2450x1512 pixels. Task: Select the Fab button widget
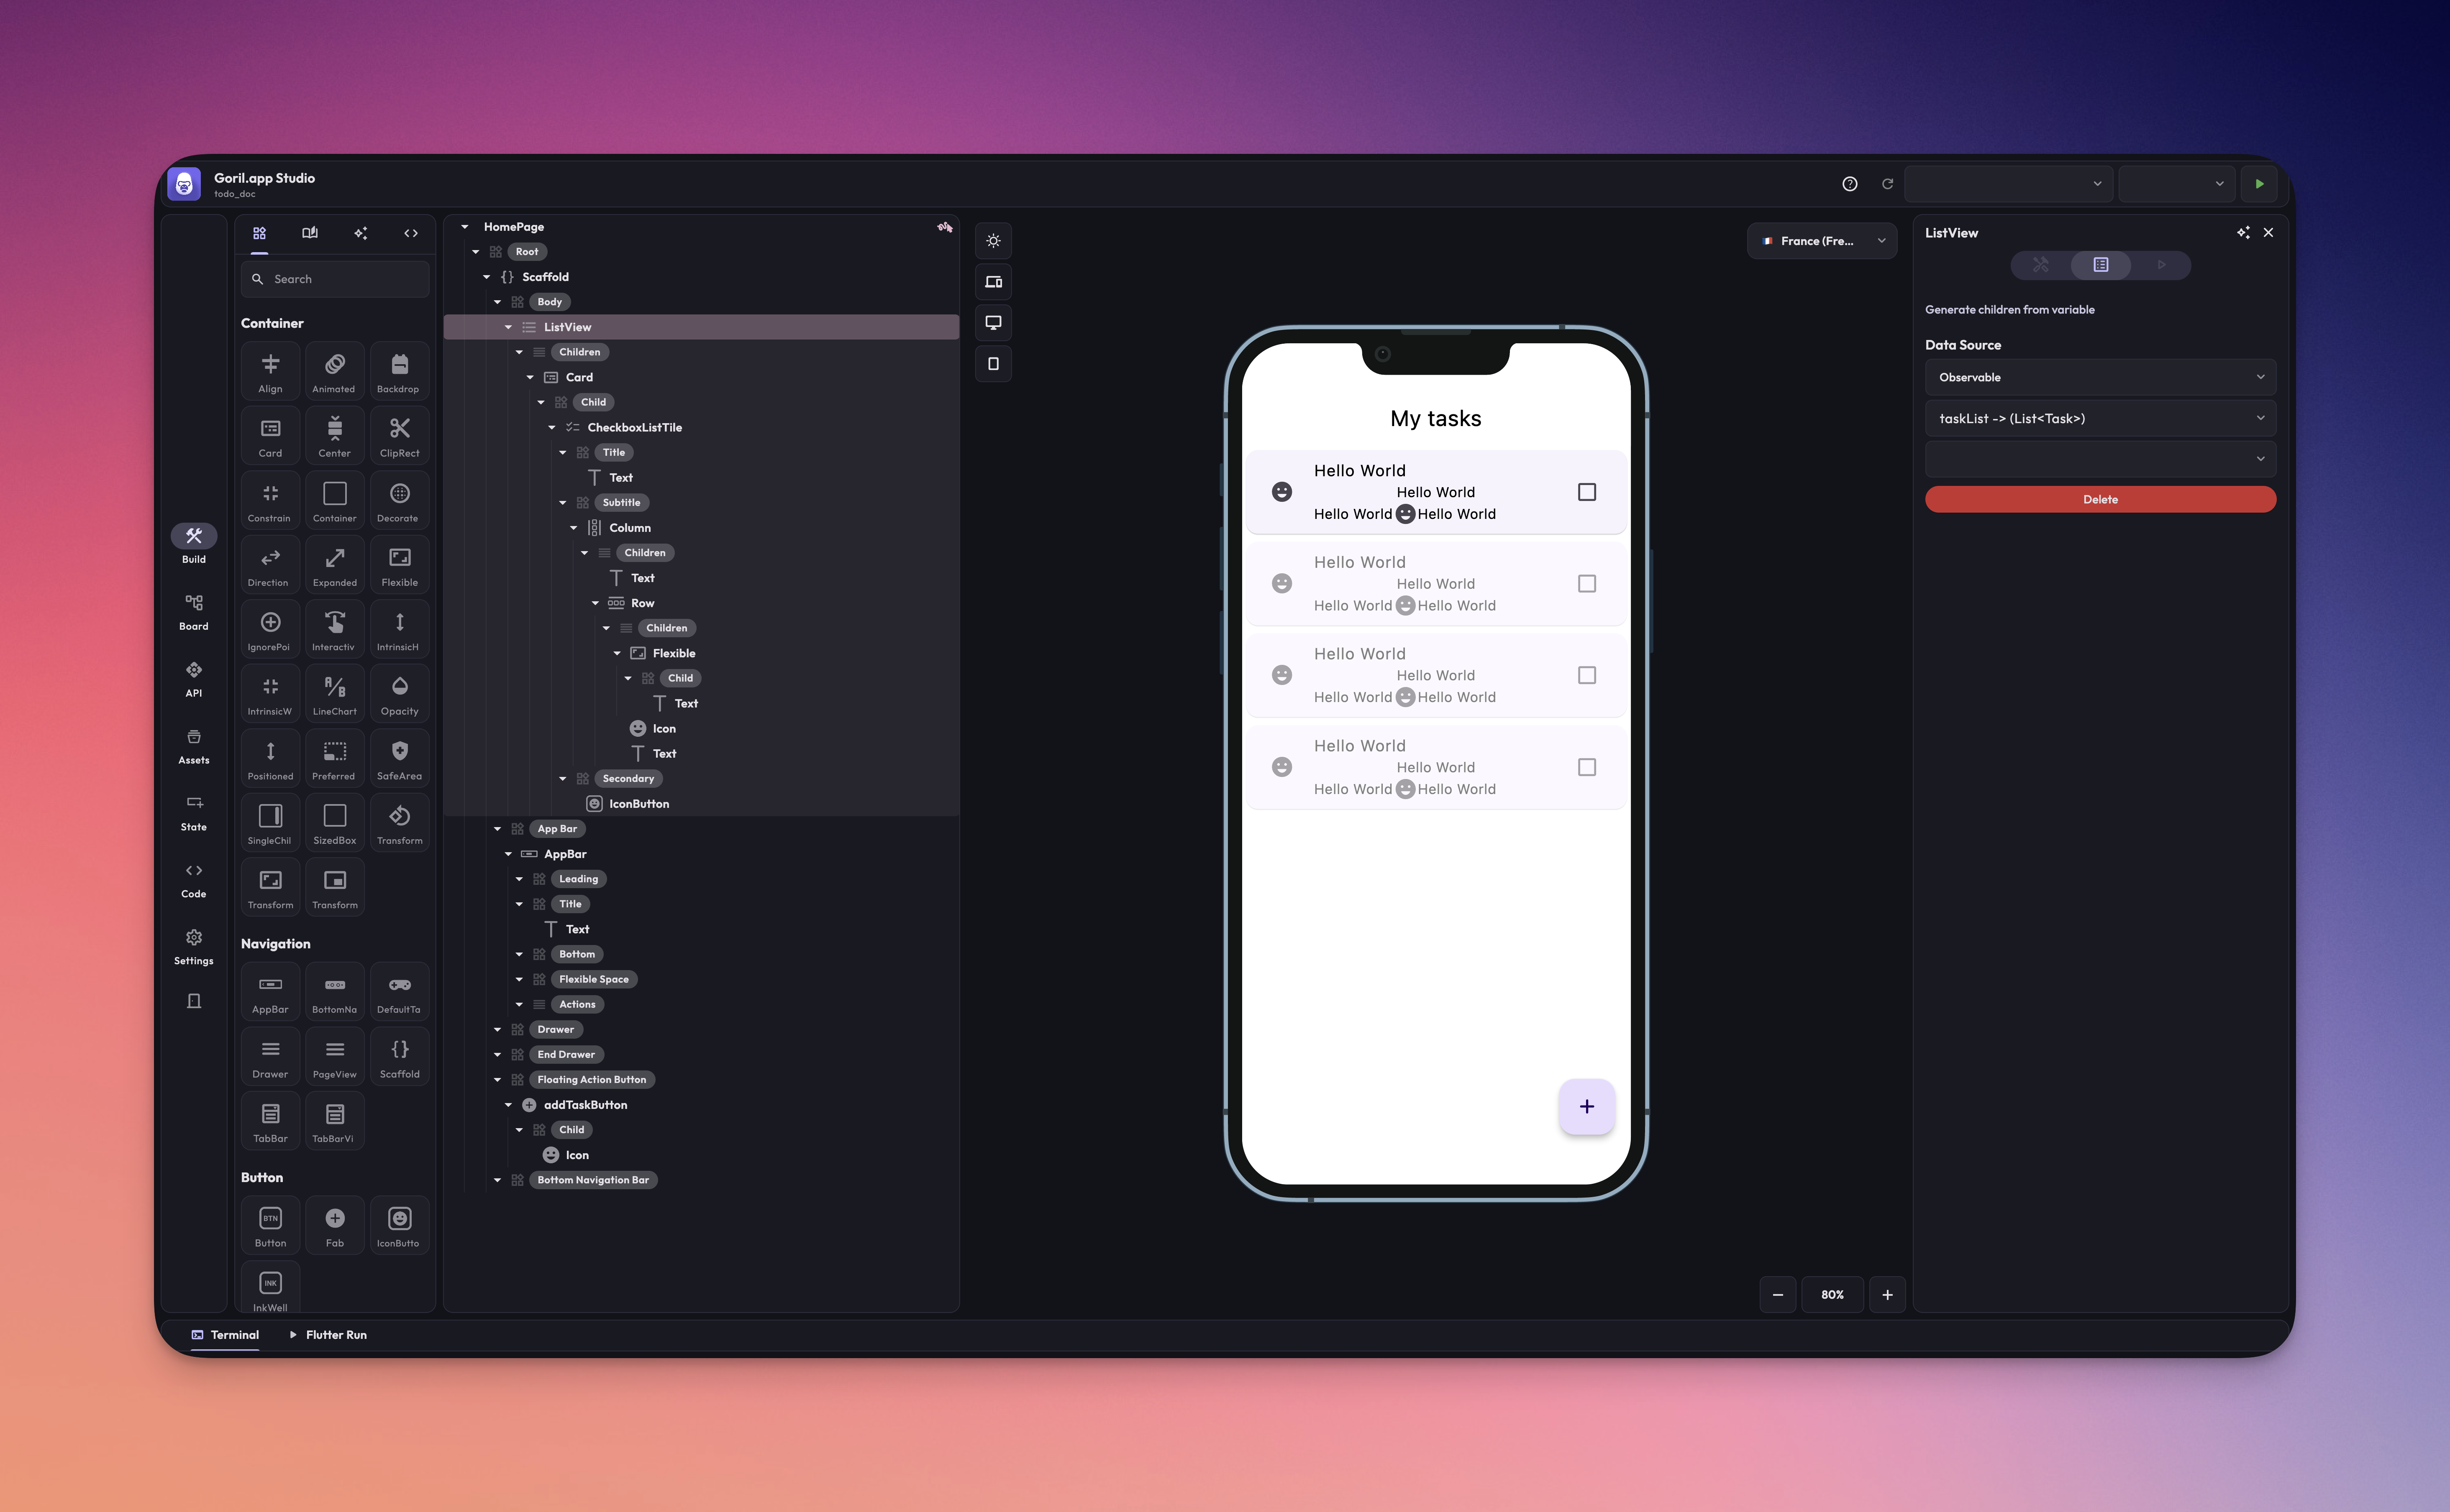(334, 1226)
